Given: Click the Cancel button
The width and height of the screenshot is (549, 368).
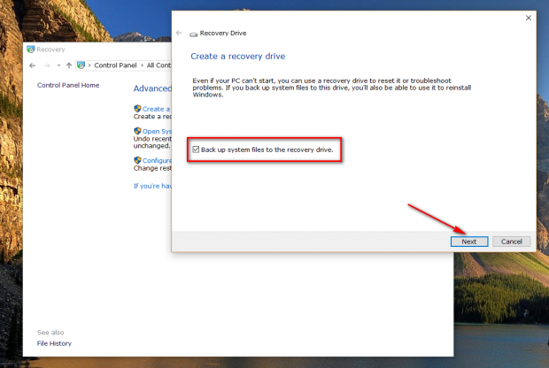Looking at the screenshot, I should tap(511, 241).
